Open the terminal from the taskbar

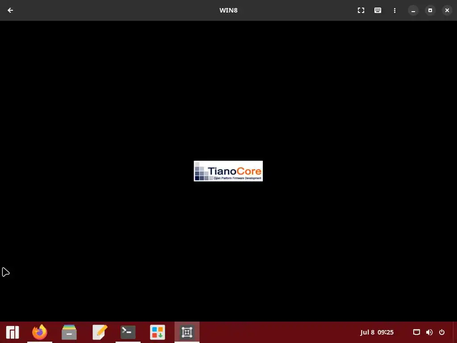[x=128, y=332]
